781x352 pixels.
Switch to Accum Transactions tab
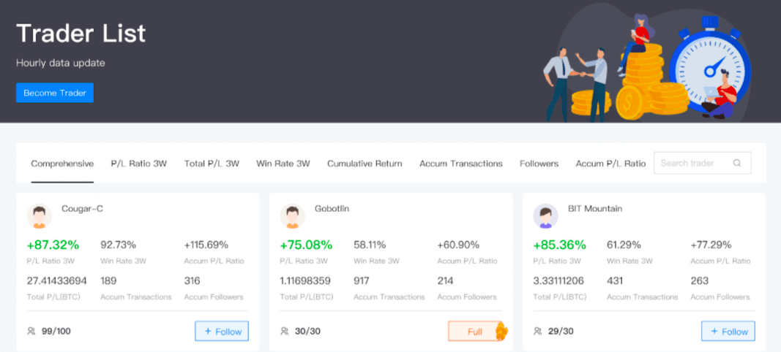point(461,164)
